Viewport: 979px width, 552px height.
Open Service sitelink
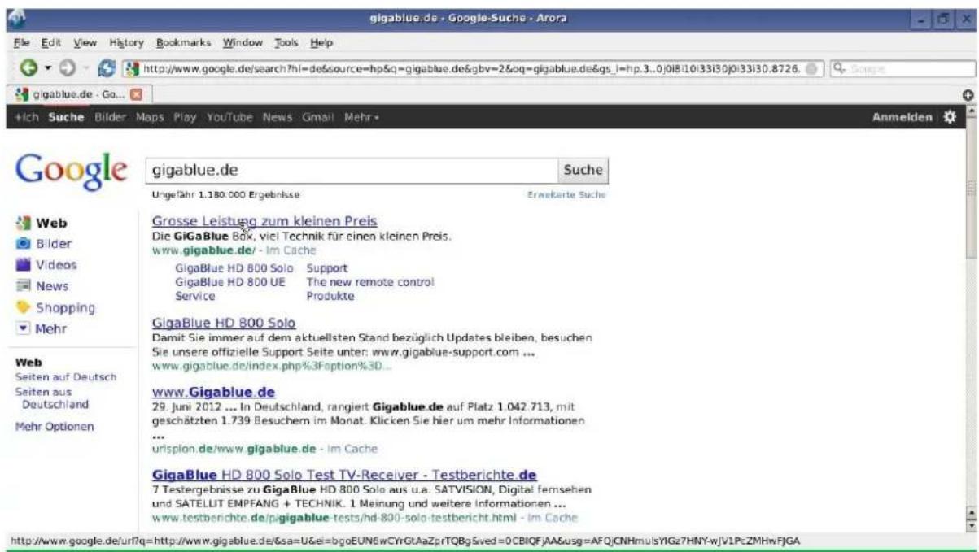tap(195, 297)
